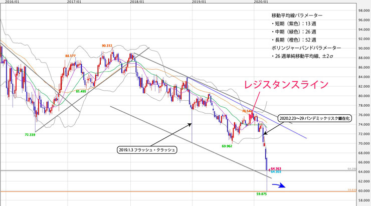
Task: Click the 59.875 bottom price label
Action: (x=262, y=194)
